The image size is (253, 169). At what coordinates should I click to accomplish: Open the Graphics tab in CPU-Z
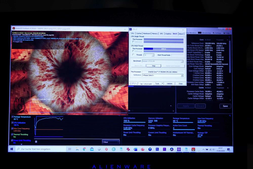tap(168, 33)
